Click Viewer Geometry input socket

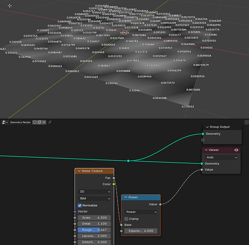(202, 163)
